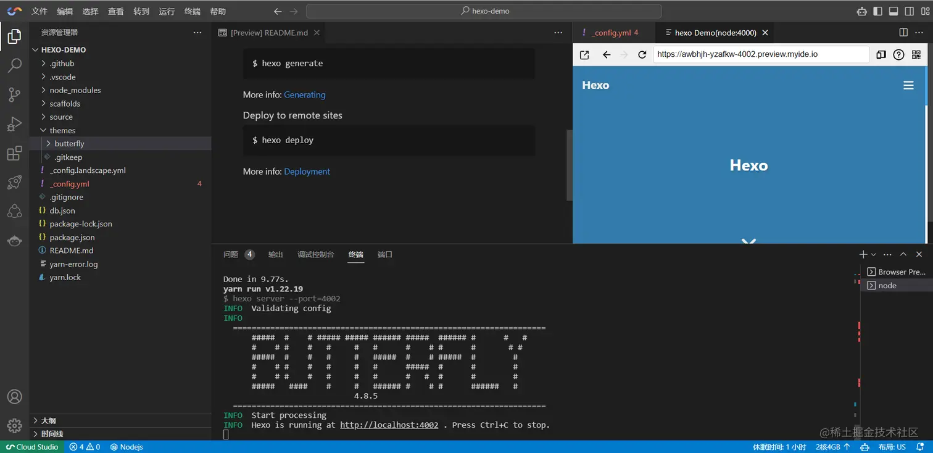Expand the node_modules folder
933x453 pixels.
120,90
